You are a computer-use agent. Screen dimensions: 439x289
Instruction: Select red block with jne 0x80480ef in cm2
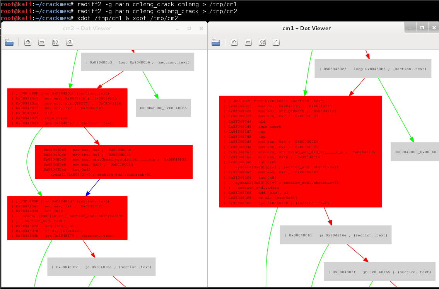67,108
